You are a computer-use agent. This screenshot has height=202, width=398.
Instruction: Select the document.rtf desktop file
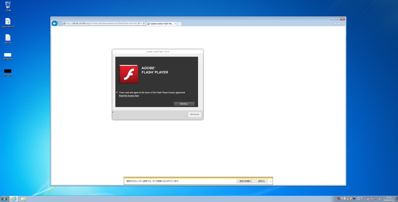tap(8, 23)
